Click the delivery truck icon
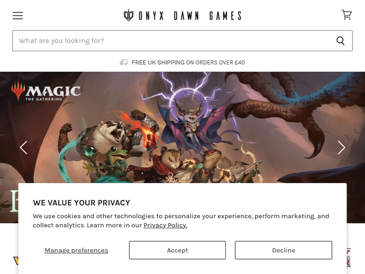The height and width of the screenshot is (274, 365). [124, 62]
